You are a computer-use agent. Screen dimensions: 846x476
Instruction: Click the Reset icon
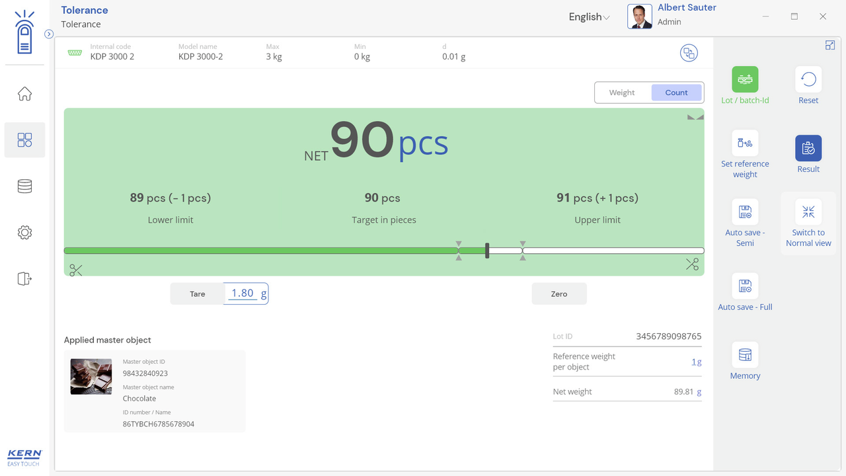[x=808, y=80]
